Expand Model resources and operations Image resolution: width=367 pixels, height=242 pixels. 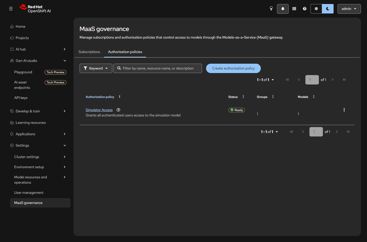coord(40,180)
